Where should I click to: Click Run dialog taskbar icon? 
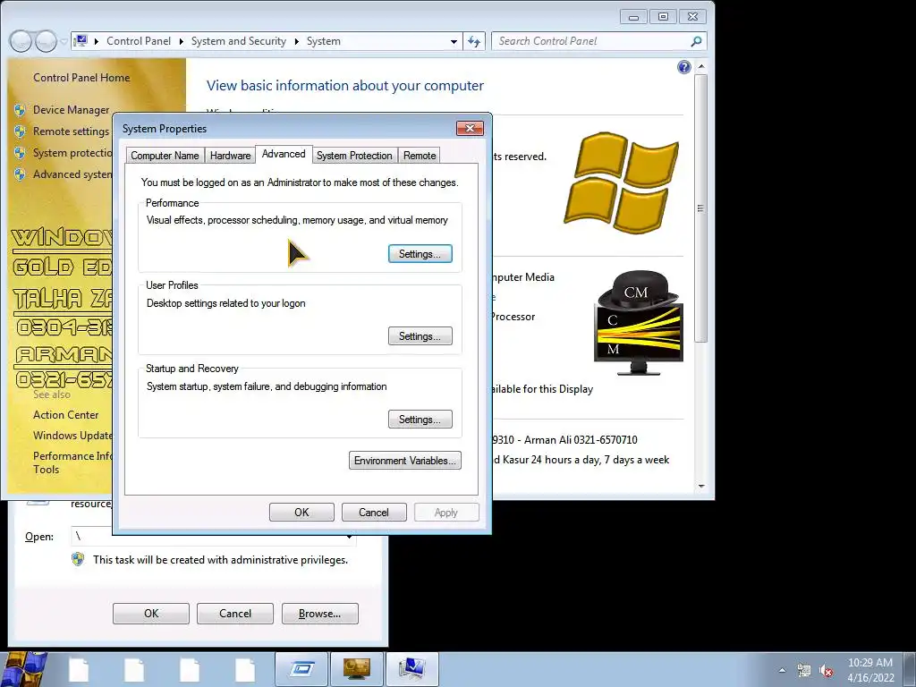[x=301, y=669]
